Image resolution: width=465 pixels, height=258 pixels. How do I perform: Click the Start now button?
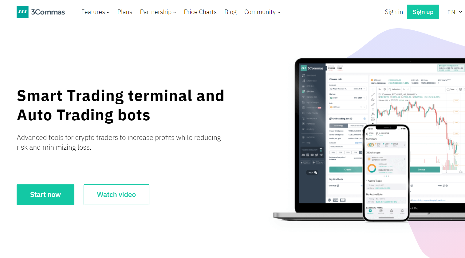pos(45,194)
